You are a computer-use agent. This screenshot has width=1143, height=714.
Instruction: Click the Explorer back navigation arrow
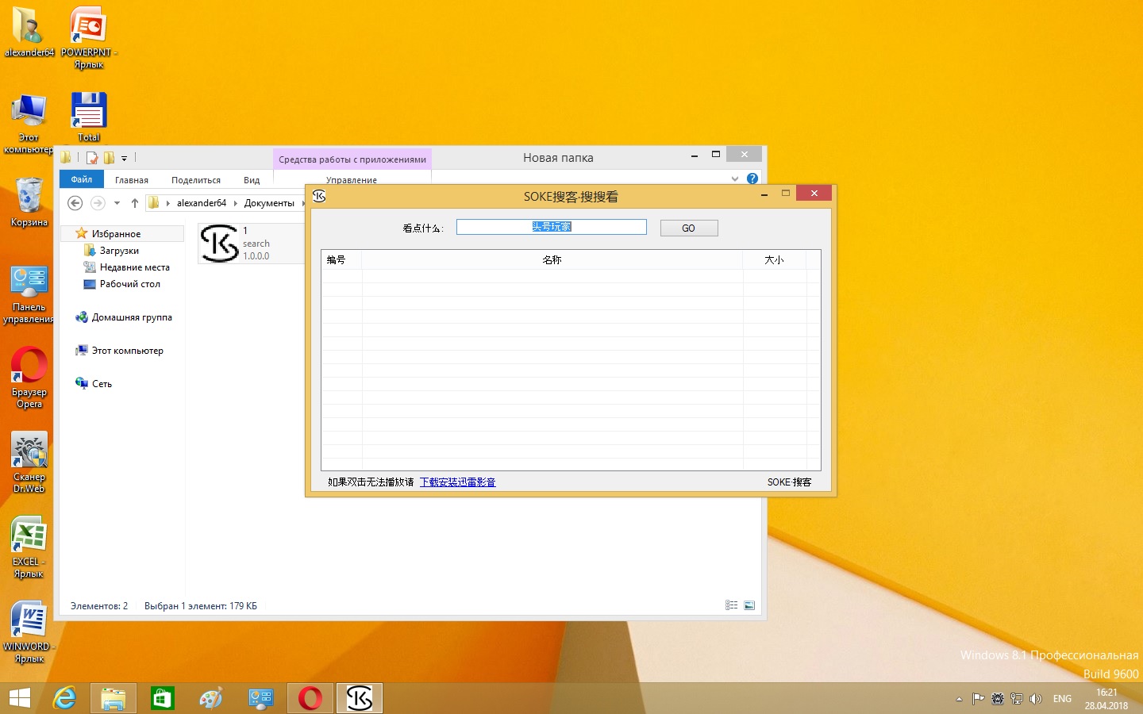pos(75,203)
